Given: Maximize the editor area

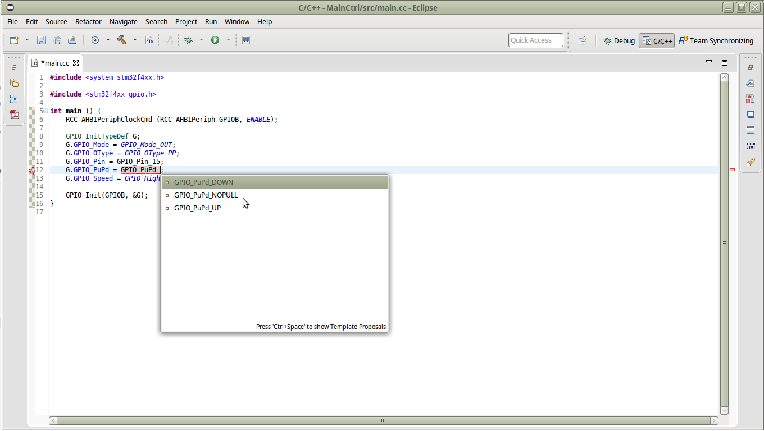Looking at the screenshot, I should point(725,62).
